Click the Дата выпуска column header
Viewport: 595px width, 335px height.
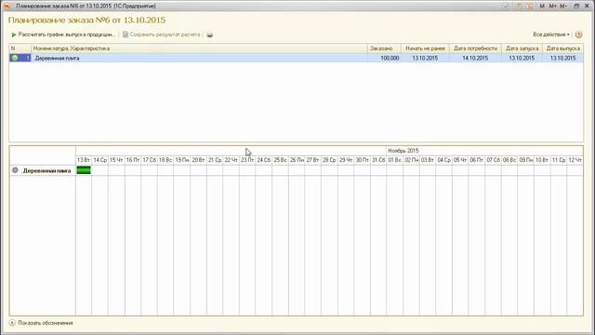pos(562,48)
